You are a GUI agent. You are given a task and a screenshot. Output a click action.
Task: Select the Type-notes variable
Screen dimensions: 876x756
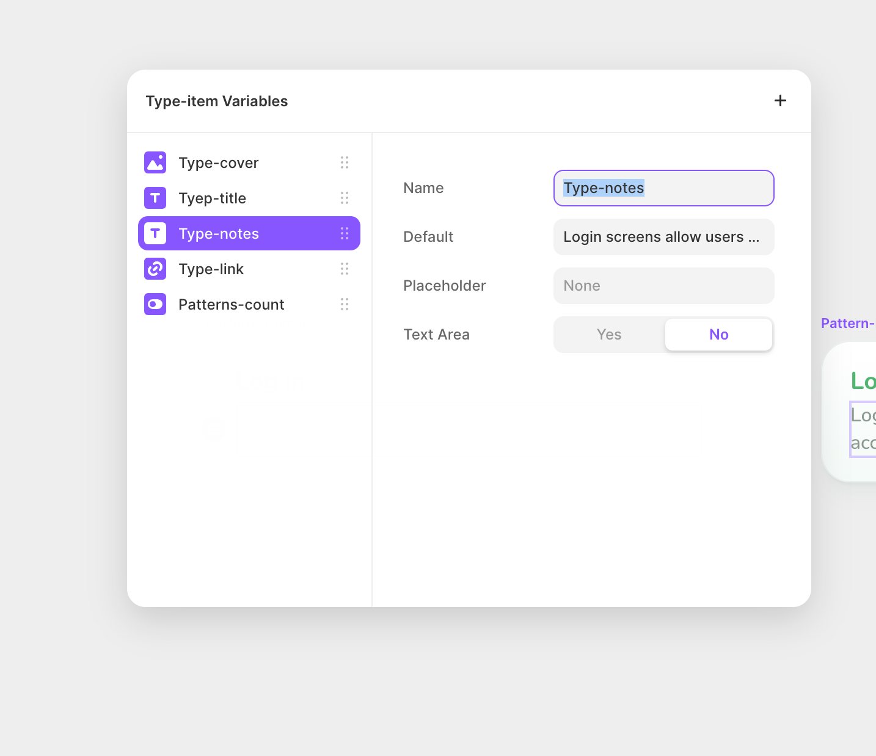(249, 233)
